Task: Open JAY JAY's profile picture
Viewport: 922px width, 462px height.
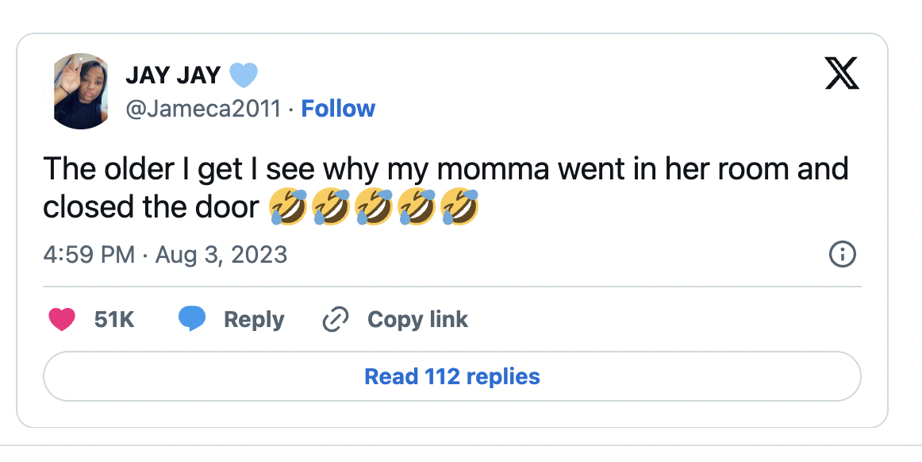Action: pyautogui.click(x=82, y=91)
